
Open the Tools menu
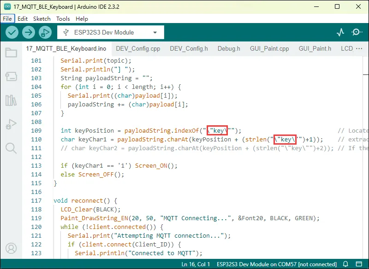click(63, 19)
